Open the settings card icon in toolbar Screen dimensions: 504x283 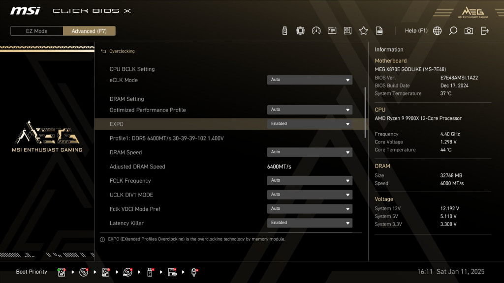332,31
